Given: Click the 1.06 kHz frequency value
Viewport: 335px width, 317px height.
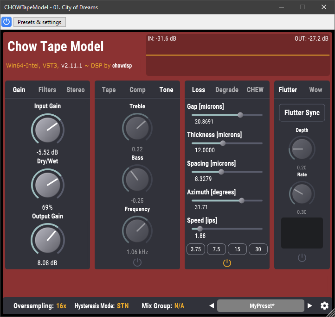Looking at the screenshot, I should point(137,252).
